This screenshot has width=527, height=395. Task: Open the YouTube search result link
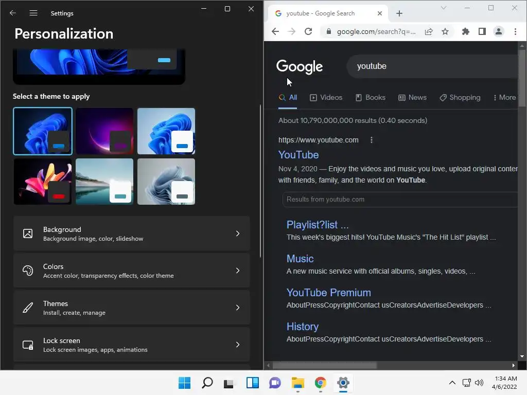pos(298,155)
